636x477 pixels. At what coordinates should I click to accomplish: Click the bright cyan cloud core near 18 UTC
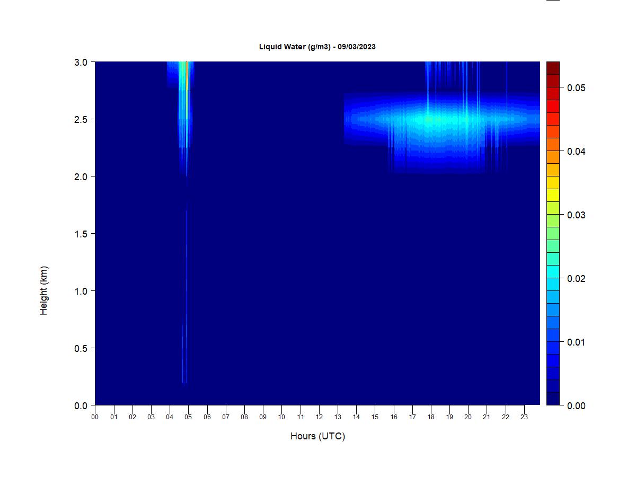pyautogui.click(x=430, y=120)
